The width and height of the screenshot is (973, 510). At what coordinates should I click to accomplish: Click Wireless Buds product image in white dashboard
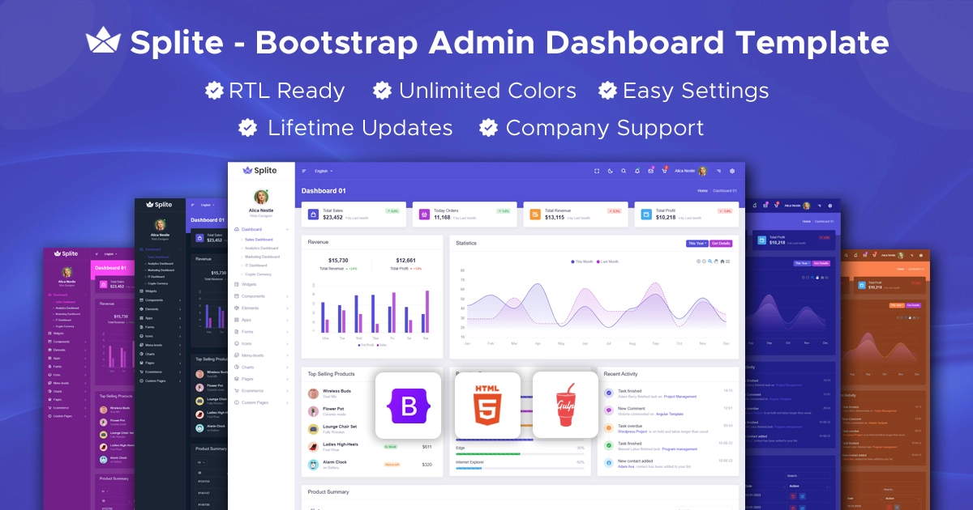pyautogui.click(x=313, y=393)
